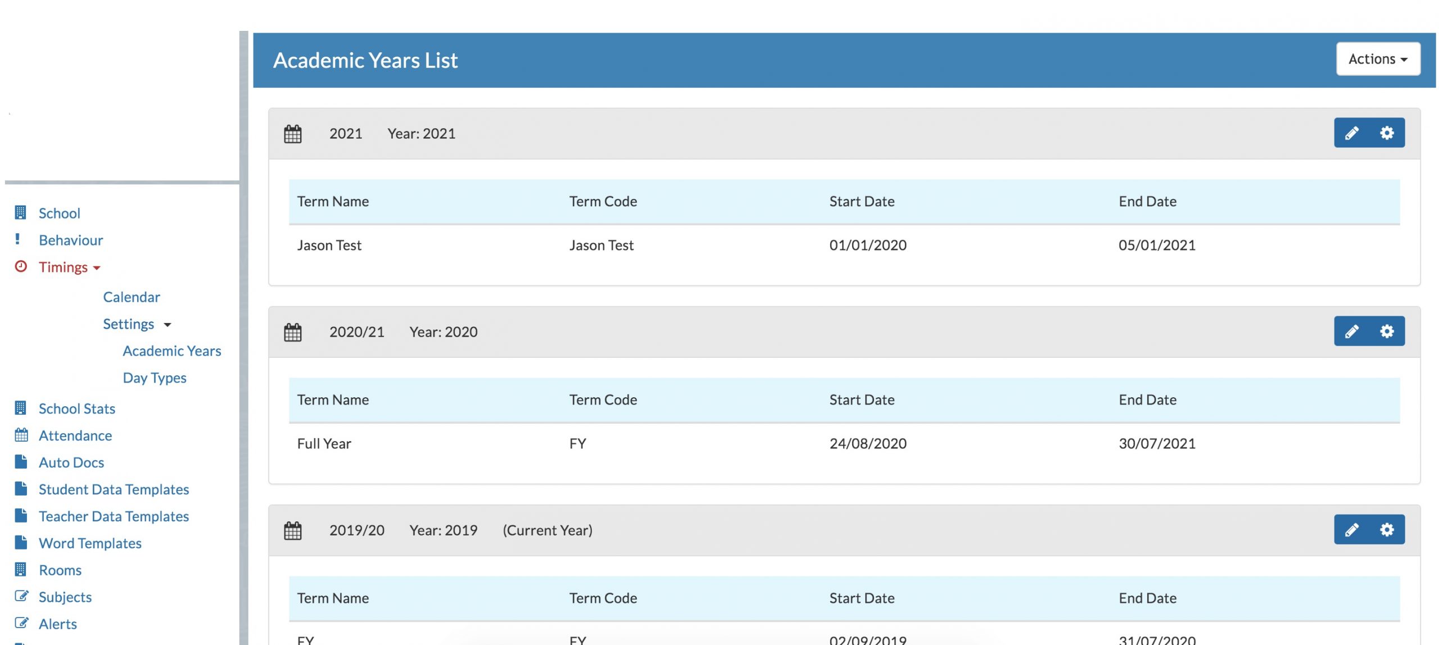Click the Year: 2020 label
The height and width of the screenshot is (645, 1439).
click(444, 332)
